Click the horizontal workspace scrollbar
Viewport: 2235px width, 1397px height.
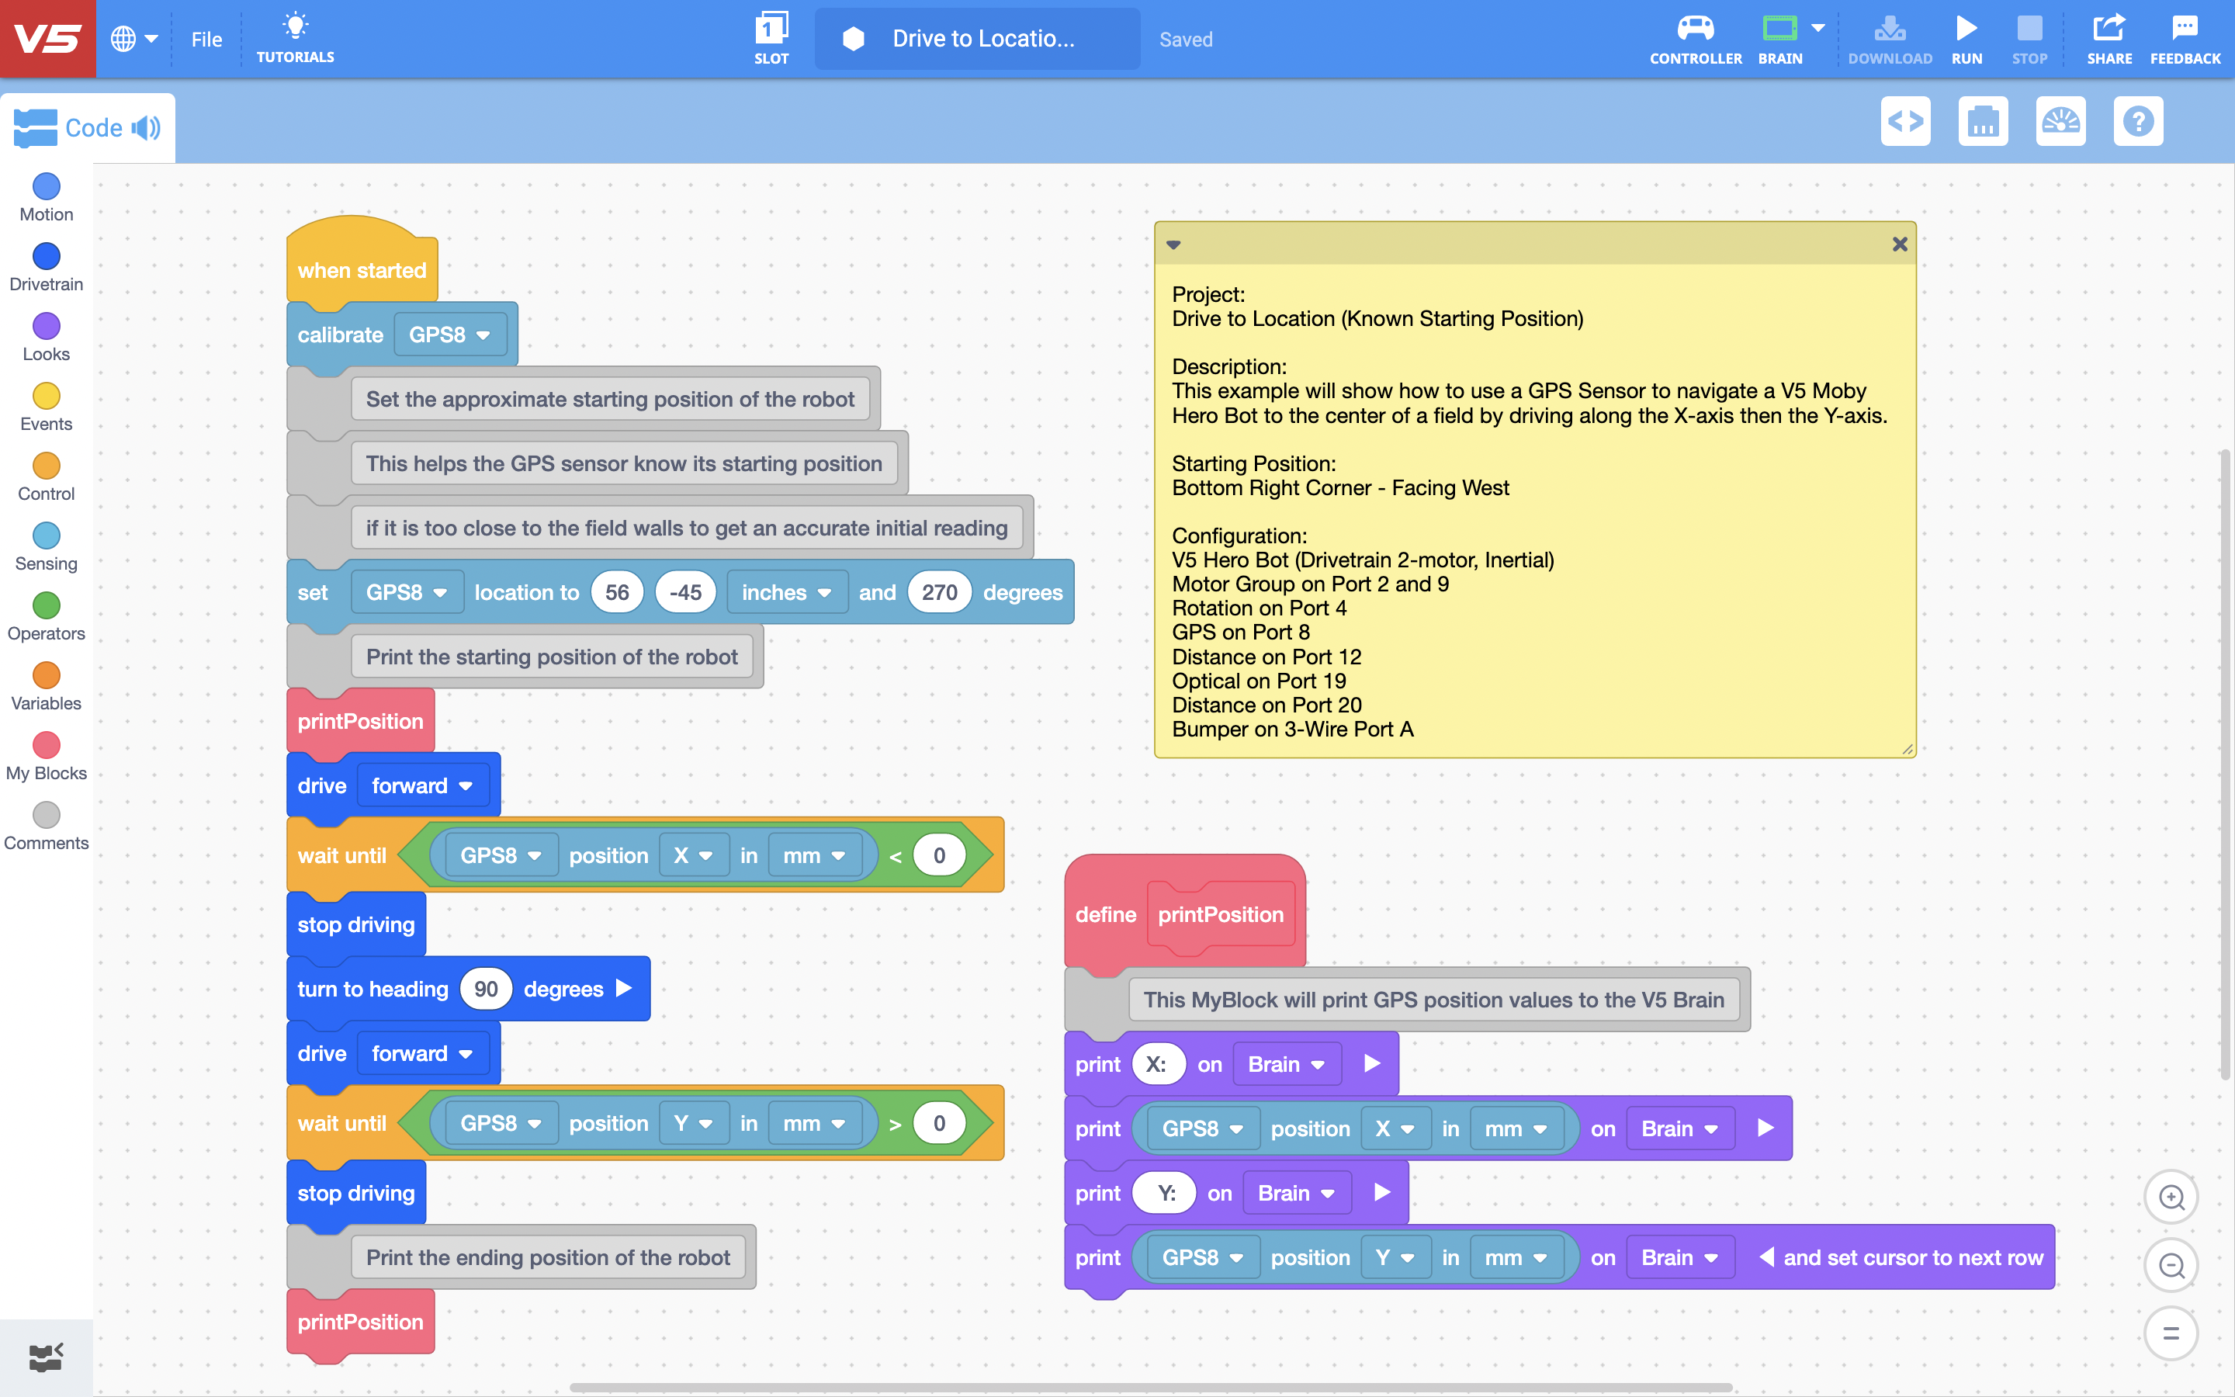tap(1151, 1387)
